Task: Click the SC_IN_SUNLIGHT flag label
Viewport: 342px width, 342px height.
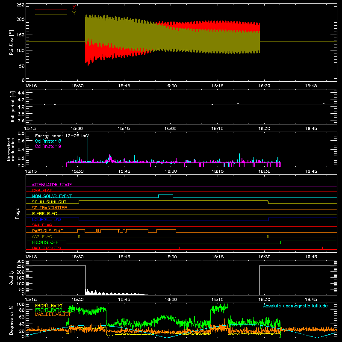Action: 49,202
